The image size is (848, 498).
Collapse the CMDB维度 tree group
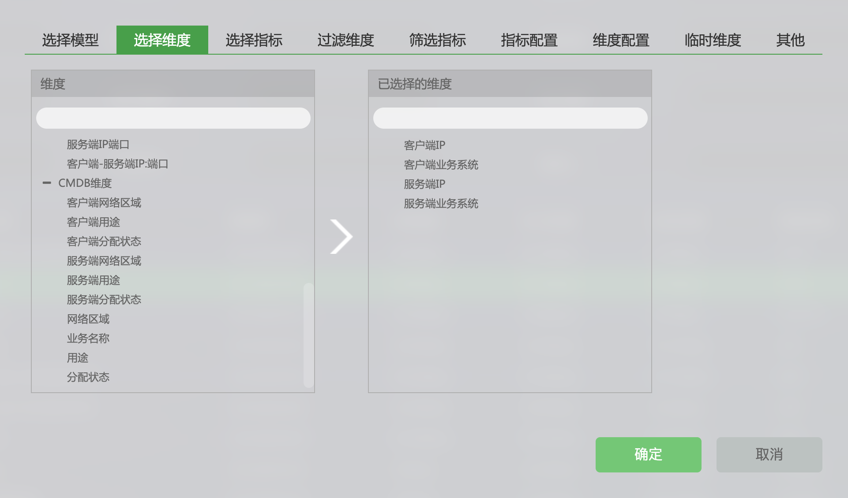47,183
